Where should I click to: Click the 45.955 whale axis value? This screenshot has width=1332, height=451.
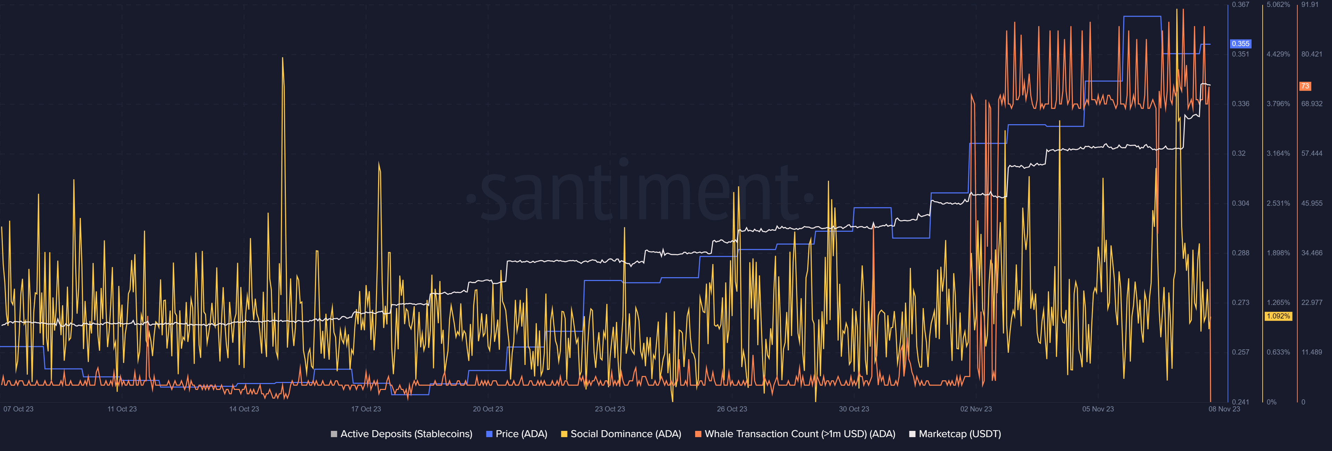(x=1312, y=203)
